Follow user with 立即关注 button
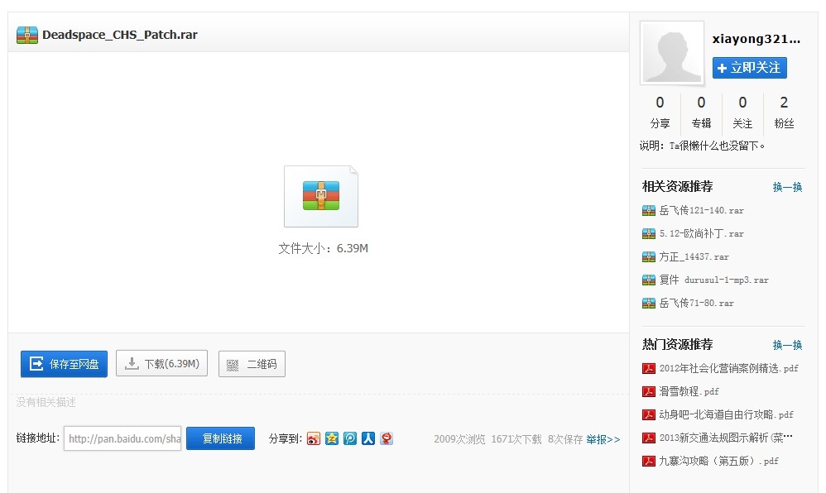The height and width of the screenshot is (493, 826). pos(750,68)
